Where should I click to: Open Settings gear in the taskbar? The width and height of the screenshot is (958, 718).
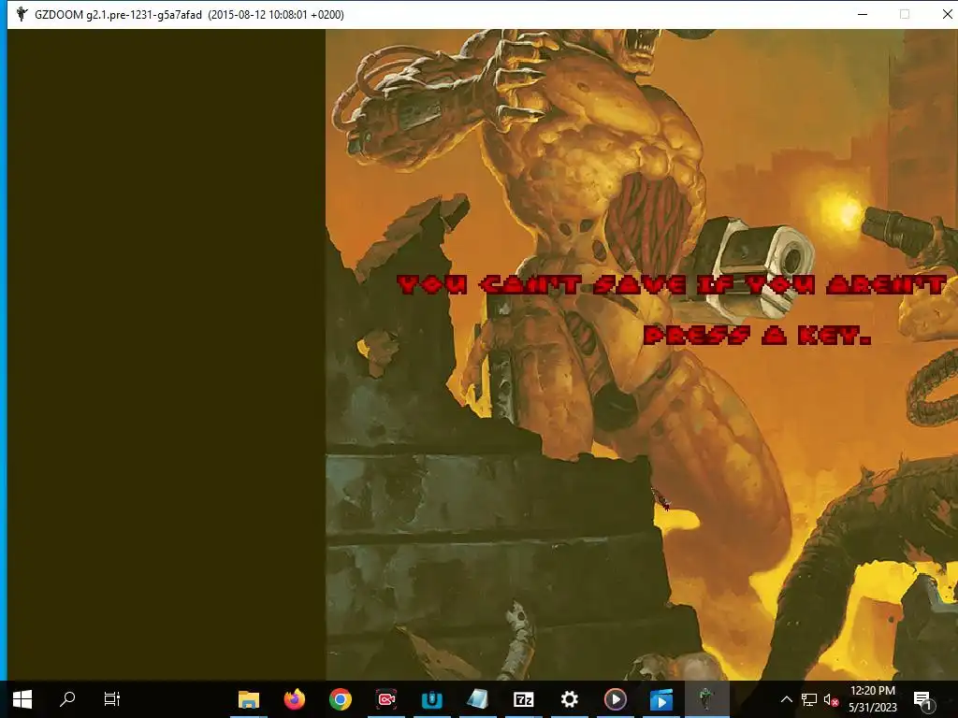570,699
